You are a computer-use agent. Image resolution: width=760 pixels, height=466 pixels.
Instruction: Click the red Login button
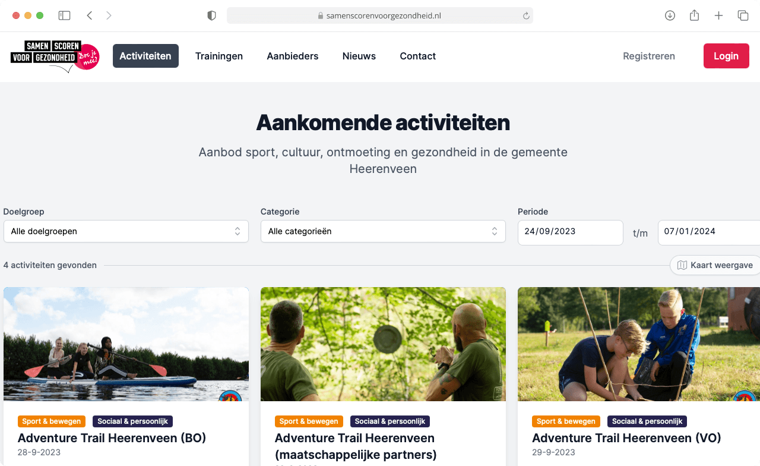726,56
